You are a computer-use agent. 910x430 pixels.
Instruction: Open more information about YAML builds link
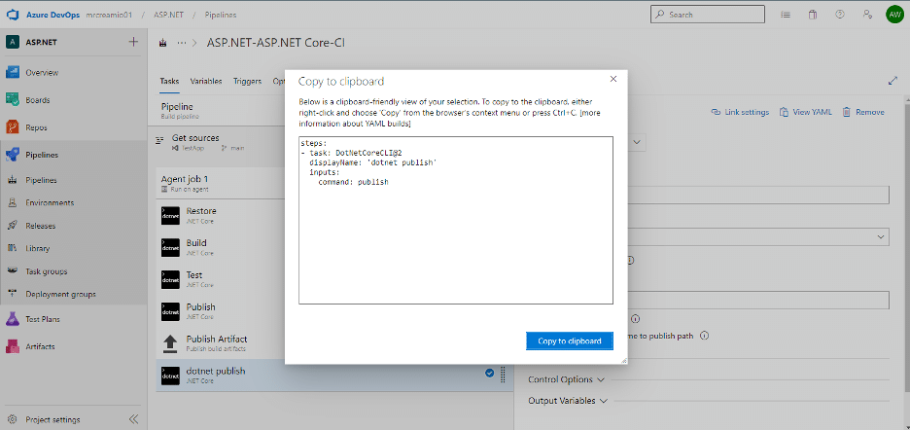click(x=450, y=119)
